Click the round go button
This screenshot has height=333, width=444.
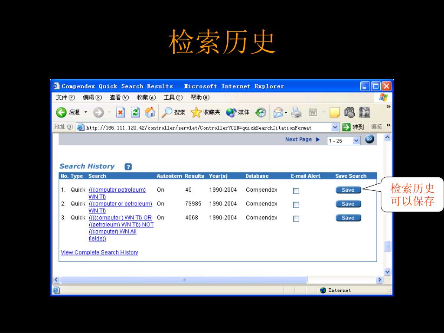(369, 139)
